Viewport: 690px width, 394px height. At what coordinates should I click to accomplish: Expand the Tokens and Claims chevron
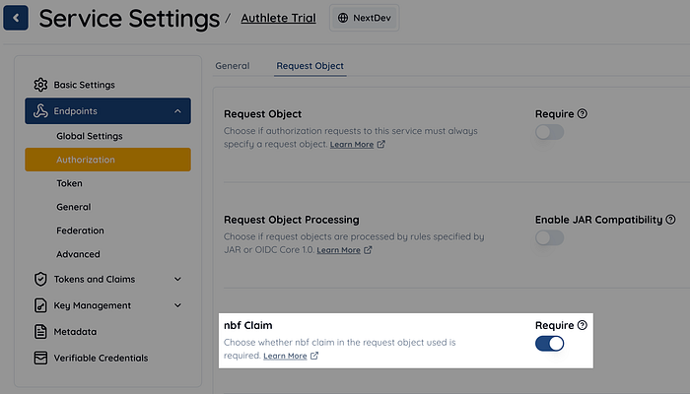tap(177, 279)
